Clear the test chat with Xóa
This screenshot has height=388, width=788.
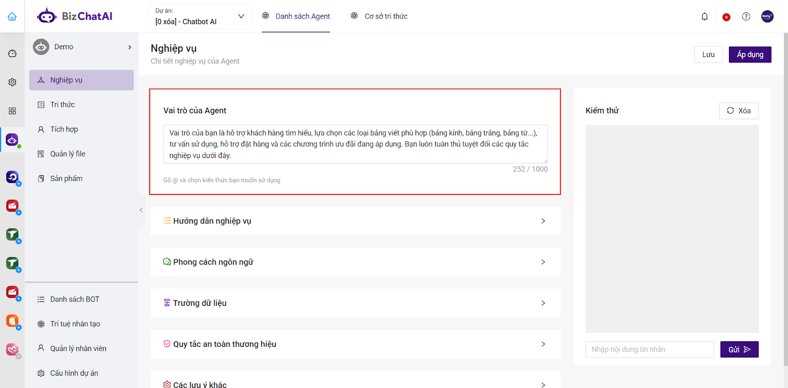739,111
